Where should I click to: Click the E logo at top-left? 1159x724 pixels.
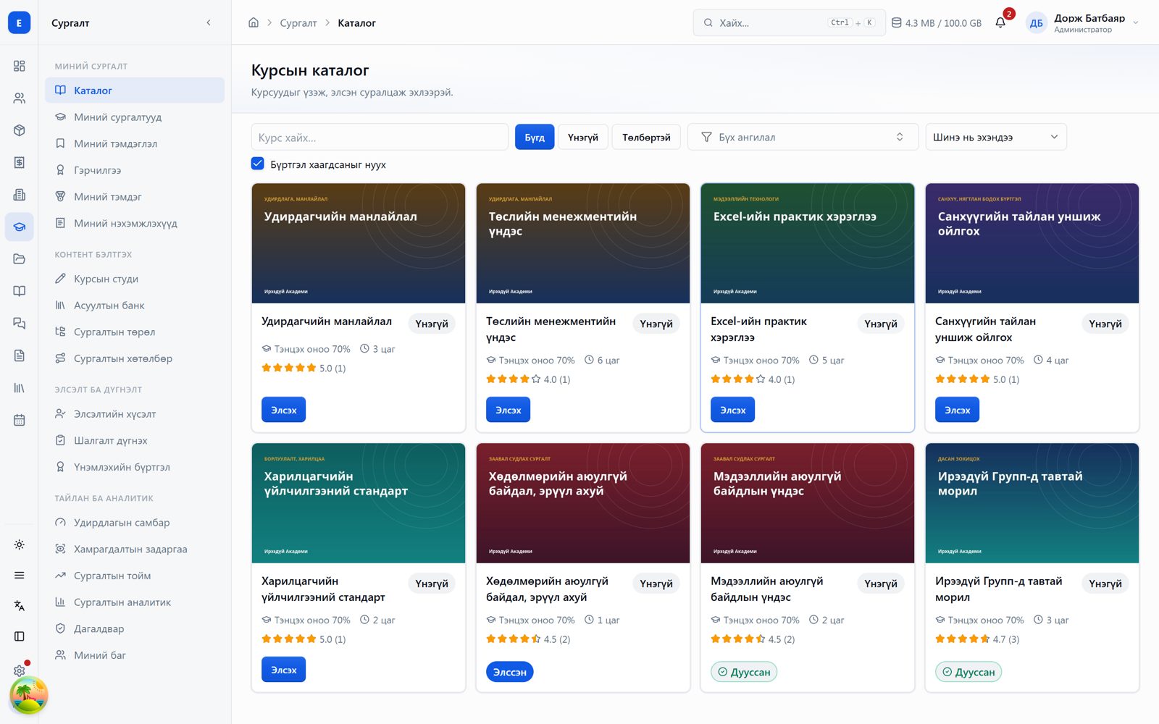(20, 22)
